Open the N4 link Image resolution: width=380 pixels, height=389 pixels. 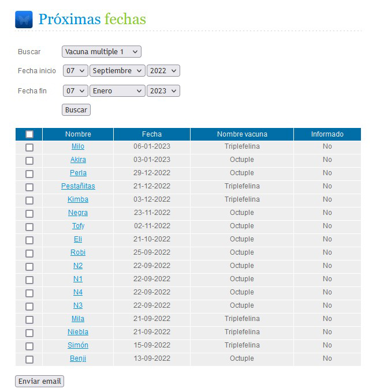(x=78, y=292)
